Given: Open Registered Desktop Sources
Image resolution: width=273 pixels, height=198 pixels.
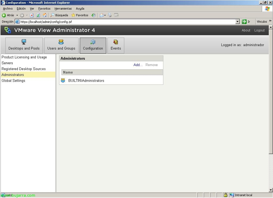Looking at the screenshot, I should (24, 69).
